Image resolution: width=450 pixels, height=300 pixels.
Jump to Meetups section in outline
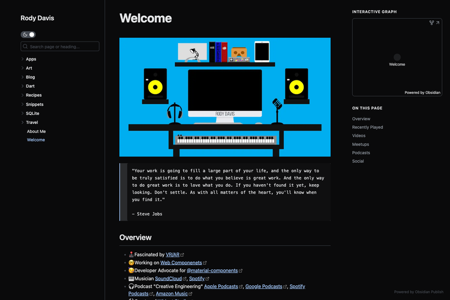click(361, 144)
